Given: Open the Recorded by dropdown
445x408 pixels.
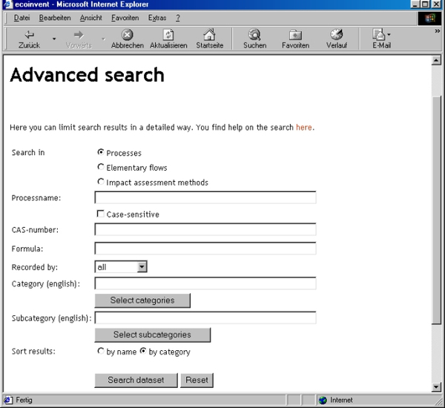Looking at the screenshot, I should coord(142,266).
